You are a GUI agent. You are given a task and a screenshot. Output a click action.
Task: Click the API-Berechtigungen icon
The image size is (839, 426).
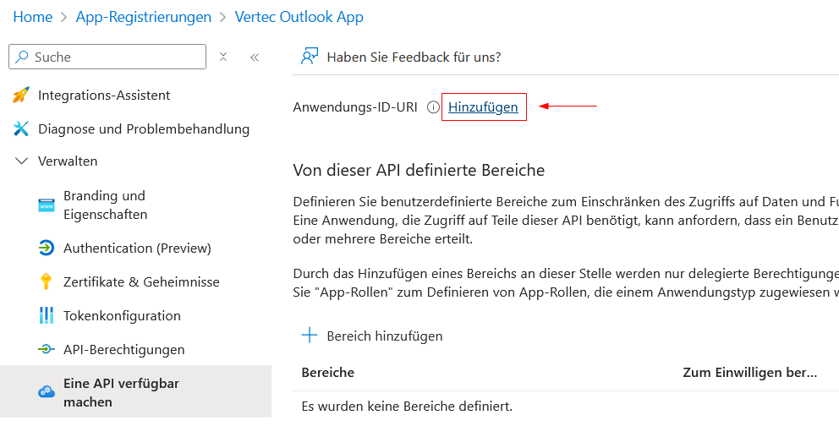[47, 349]
